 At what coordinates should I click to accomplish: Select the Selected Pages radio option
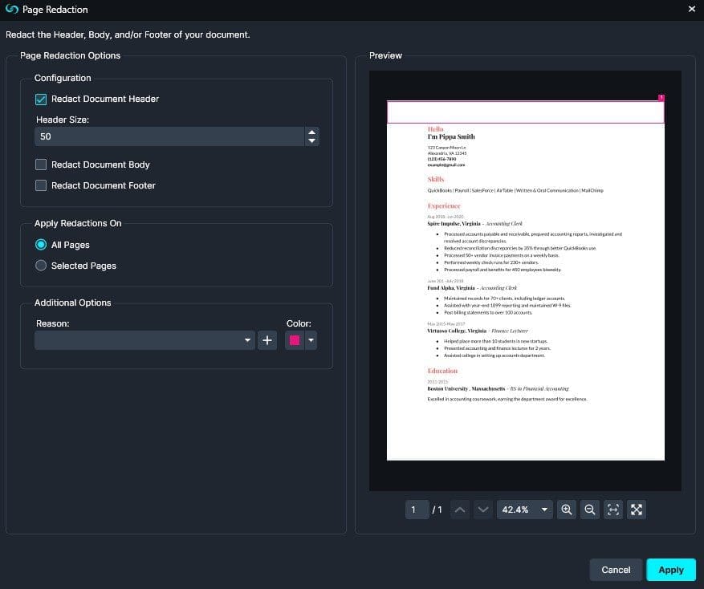(x=41, y=265)
